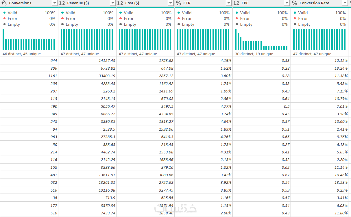Click the CTR percentage type icon
351x217 pixels.
tap(178, 3)
